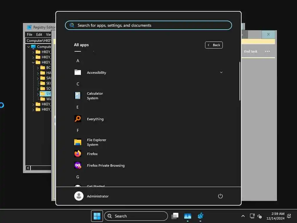The width and height of the screenshot is (297, 223).
Task: Expand the first HKEY_ key in Registry Editor
Action: coord(33,52)
